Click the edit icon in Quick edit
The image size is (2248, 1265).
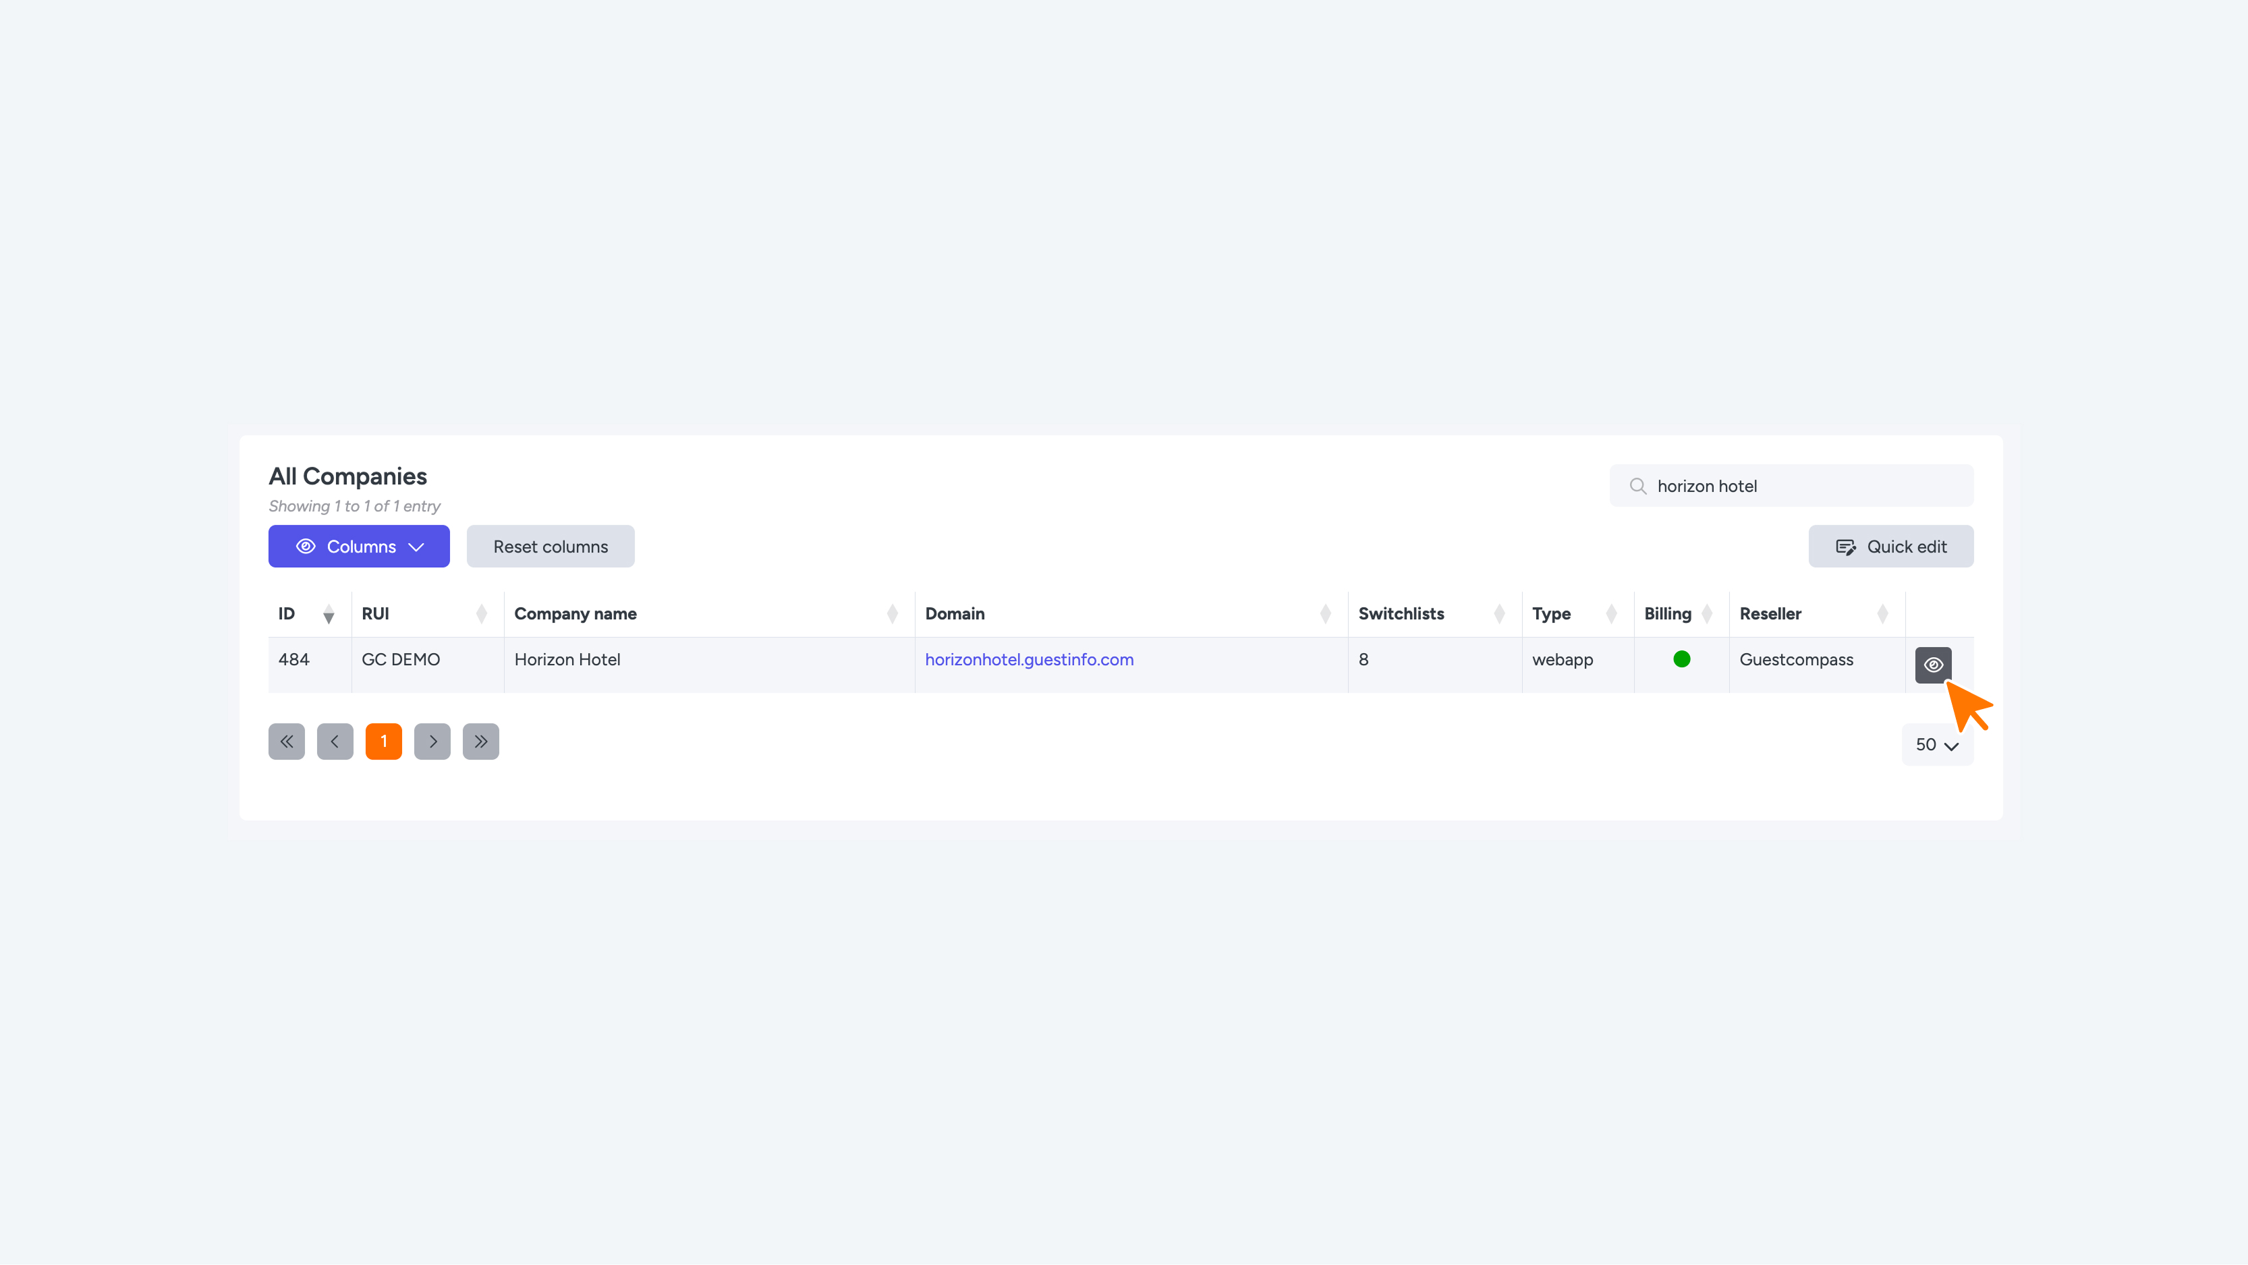point(1846,547)
